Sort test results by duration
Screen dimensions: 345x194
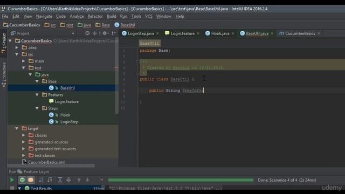50,180
